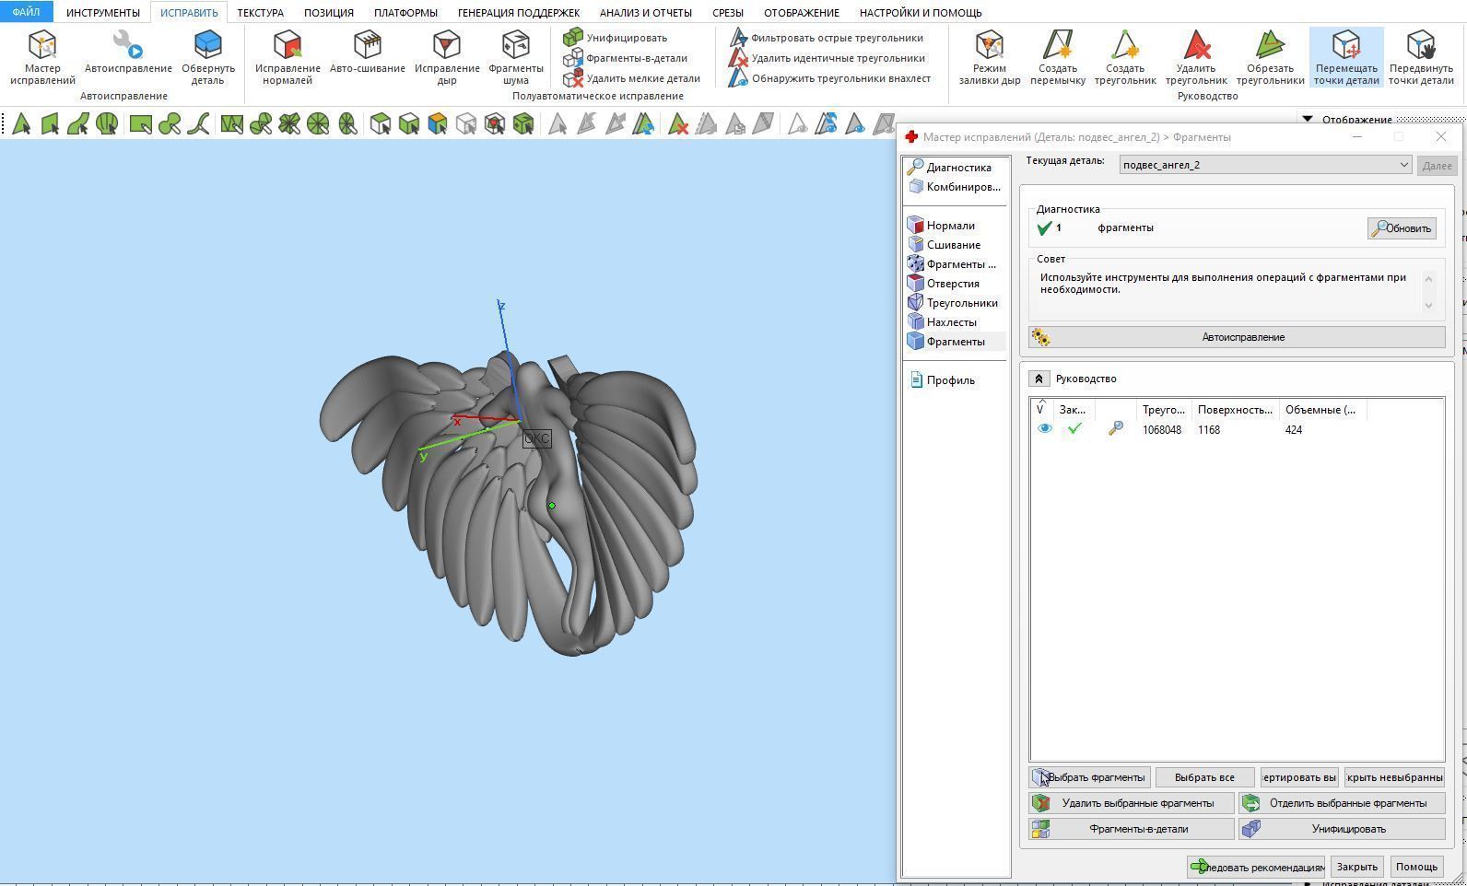Open Исправление дыр tool
The width and height of the screenshot is (1467, 886).
point(447,57)
